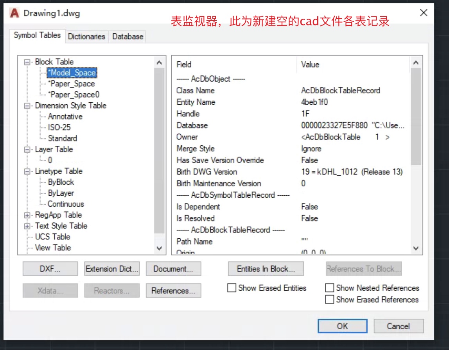This screenshot has width=449, height=350.
Task: Expand the Text Style Table node
Action: pos(27,226)
